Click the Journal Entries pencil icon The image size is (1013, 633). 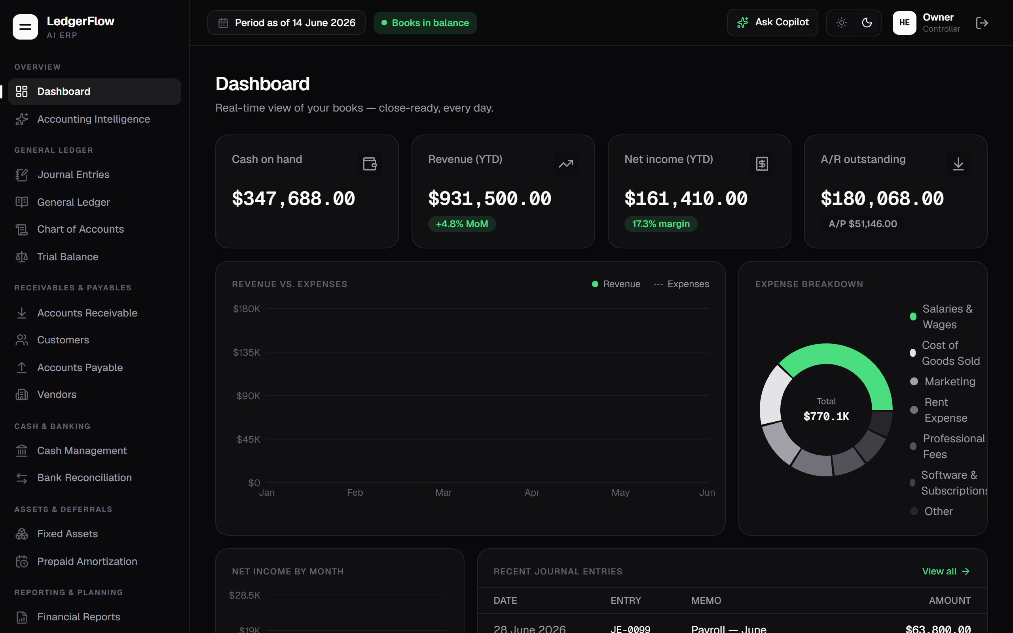(x=22, y=174)
